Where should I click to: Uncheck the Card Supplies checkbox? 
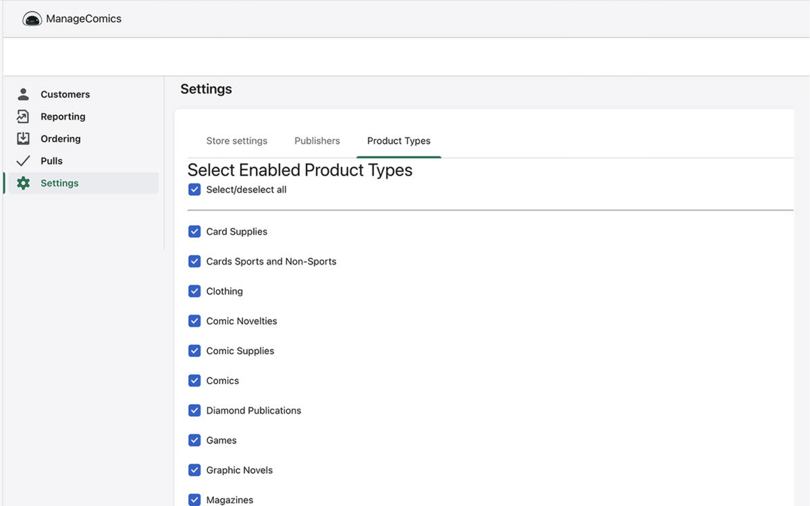coord(194,231)
